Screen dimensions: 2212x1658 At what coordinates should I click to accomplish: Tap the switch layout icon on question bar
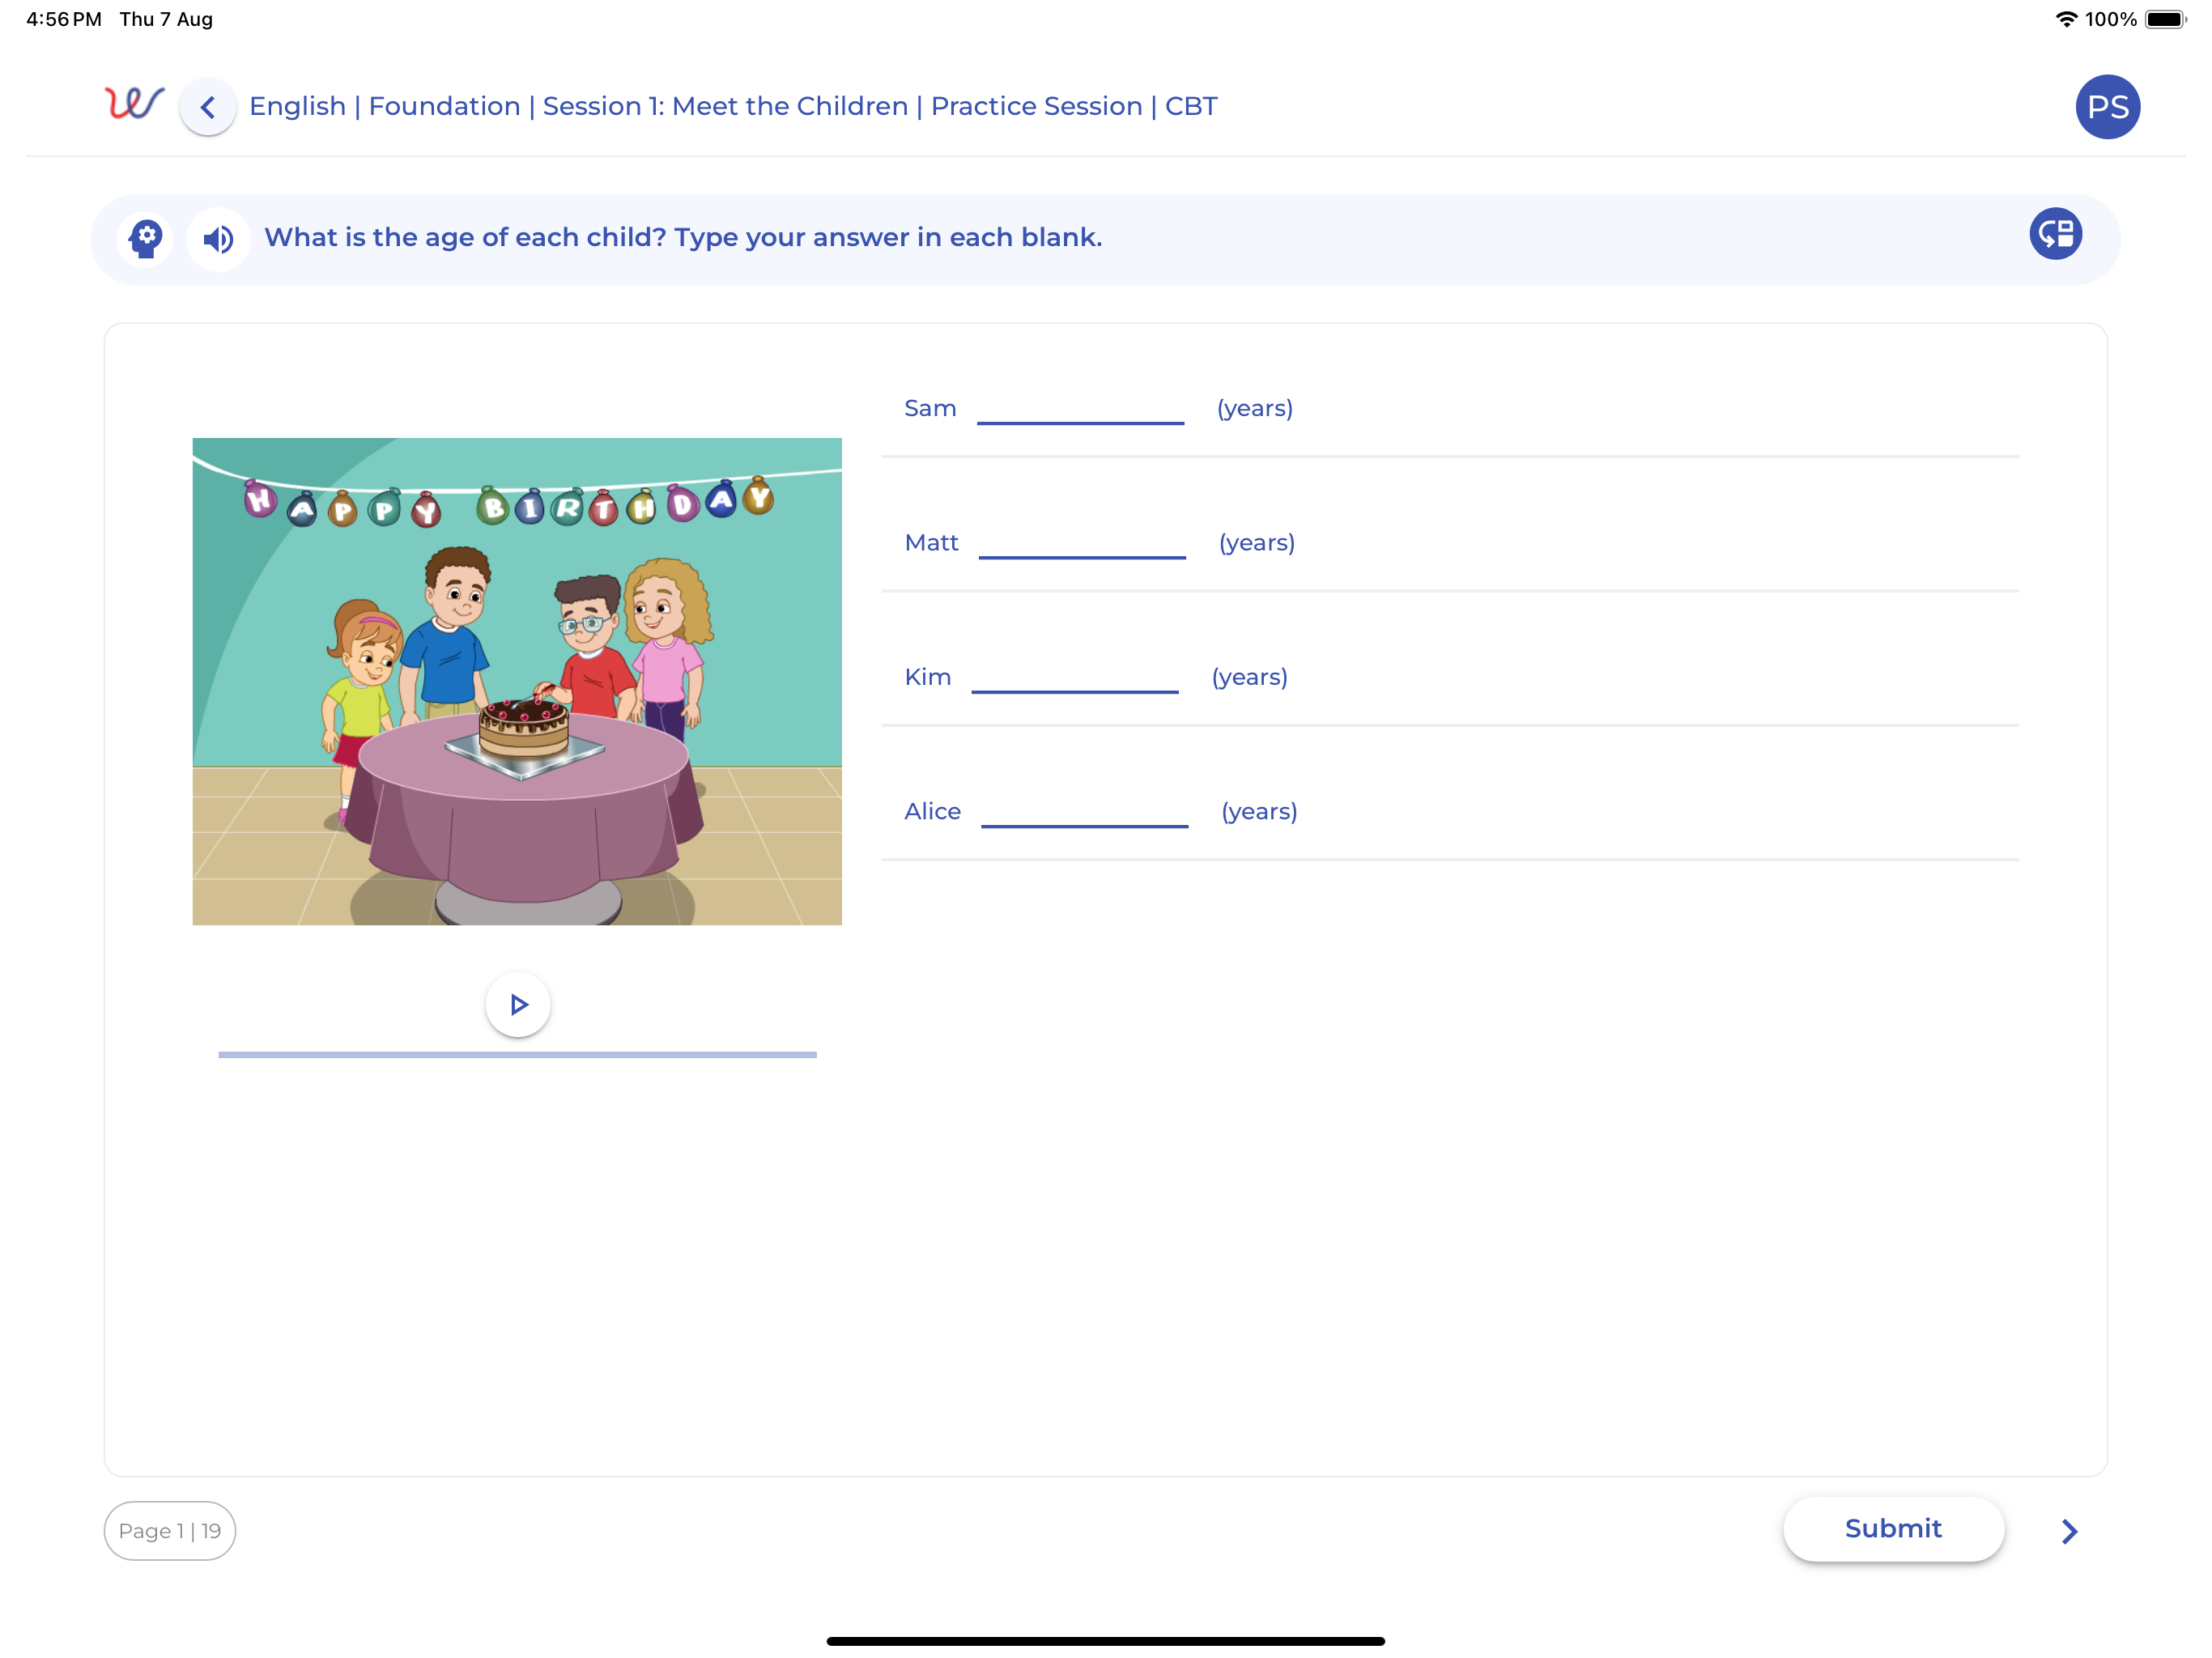(x=2055, y=235)
